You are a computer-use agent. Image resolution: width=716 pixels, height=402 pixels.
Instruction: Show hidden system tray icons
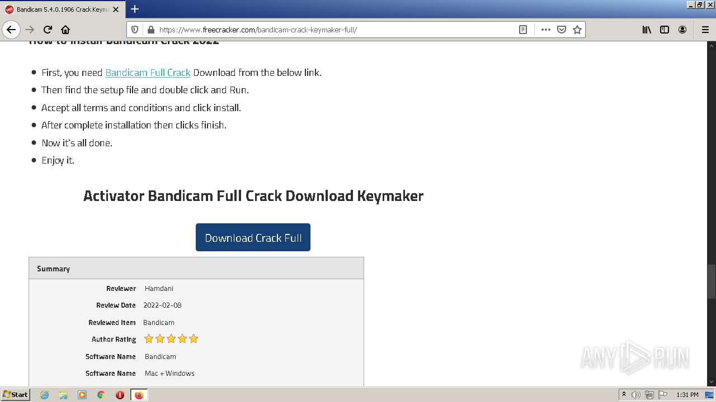click(x=624, y=395)
